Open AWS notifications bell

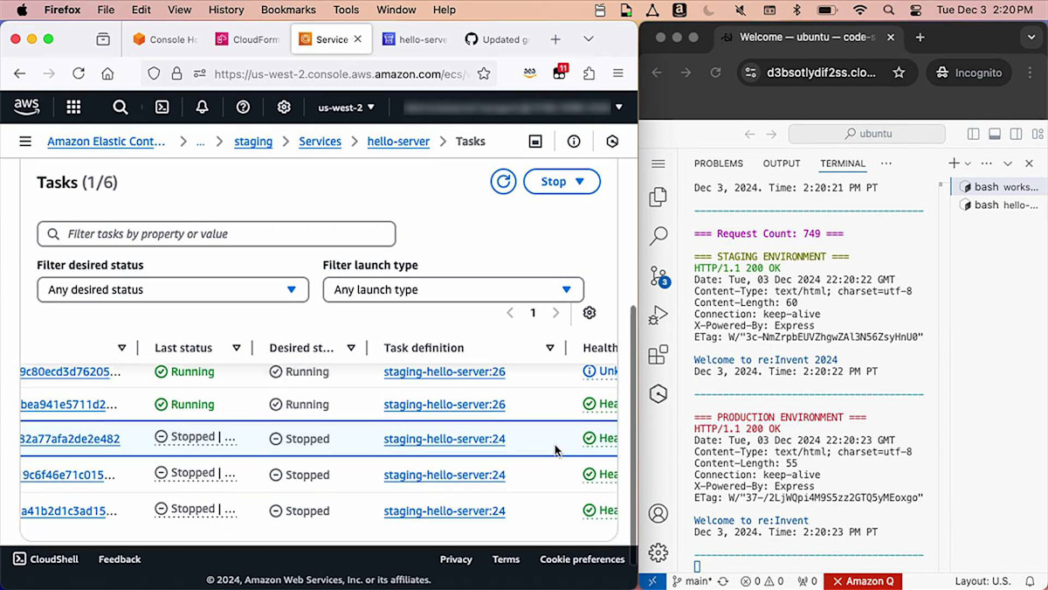click(x=202, y=107)
